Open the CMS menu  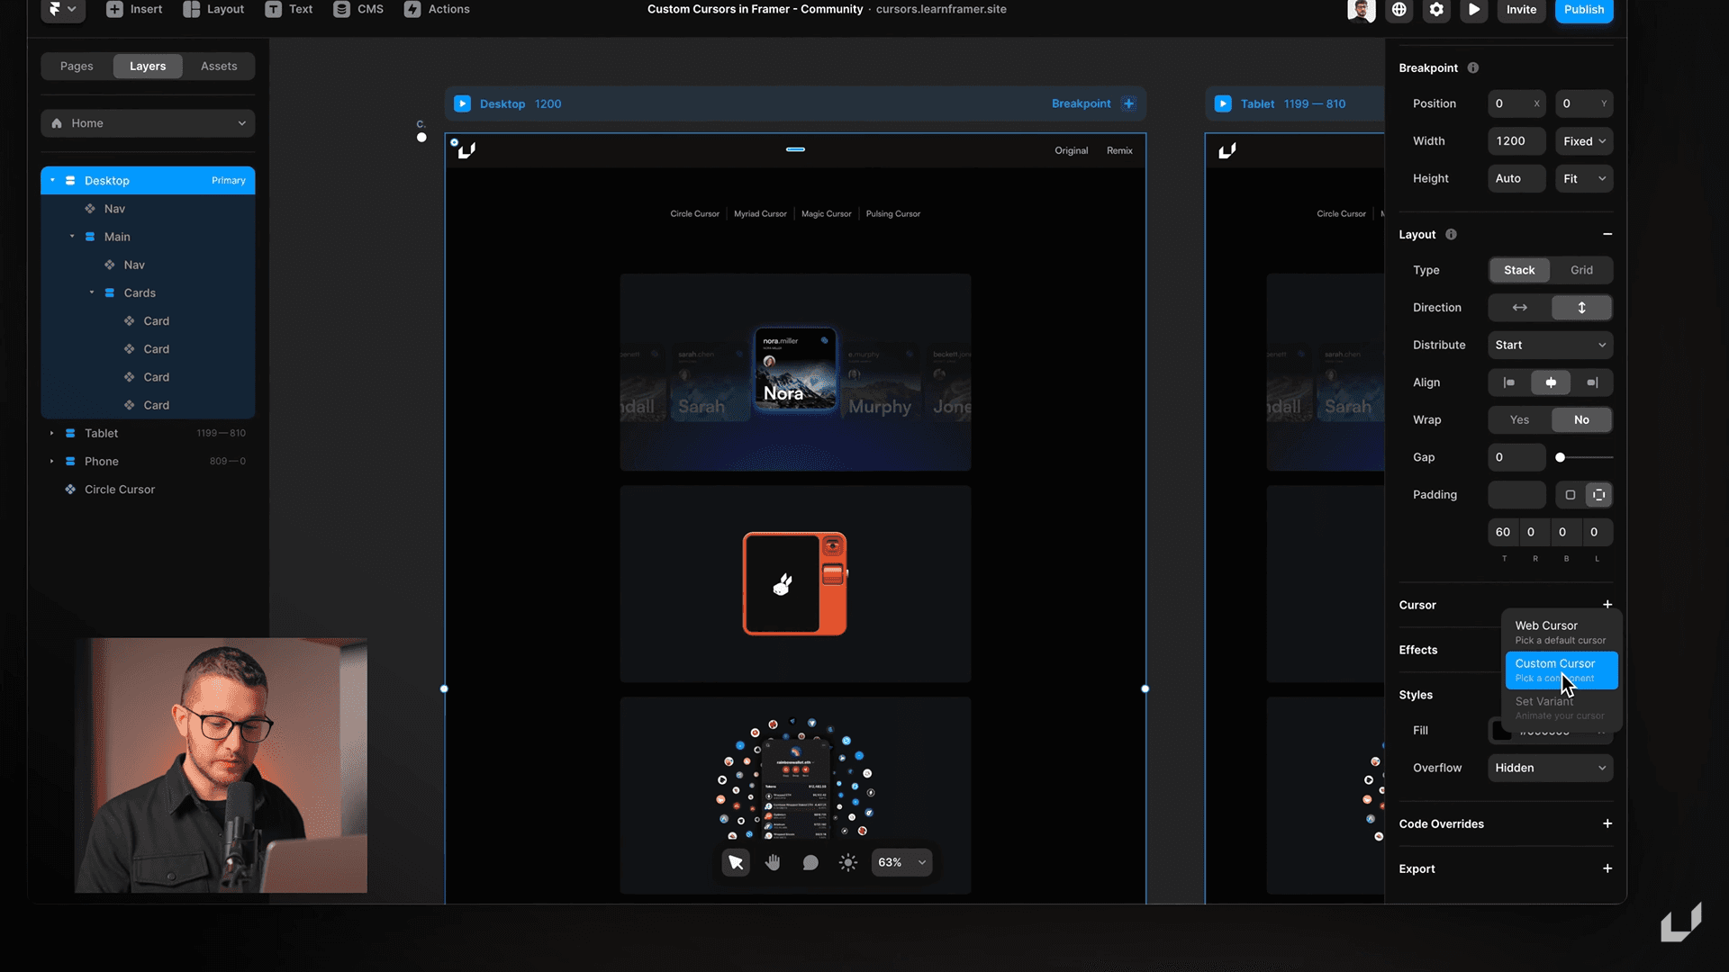358,9
